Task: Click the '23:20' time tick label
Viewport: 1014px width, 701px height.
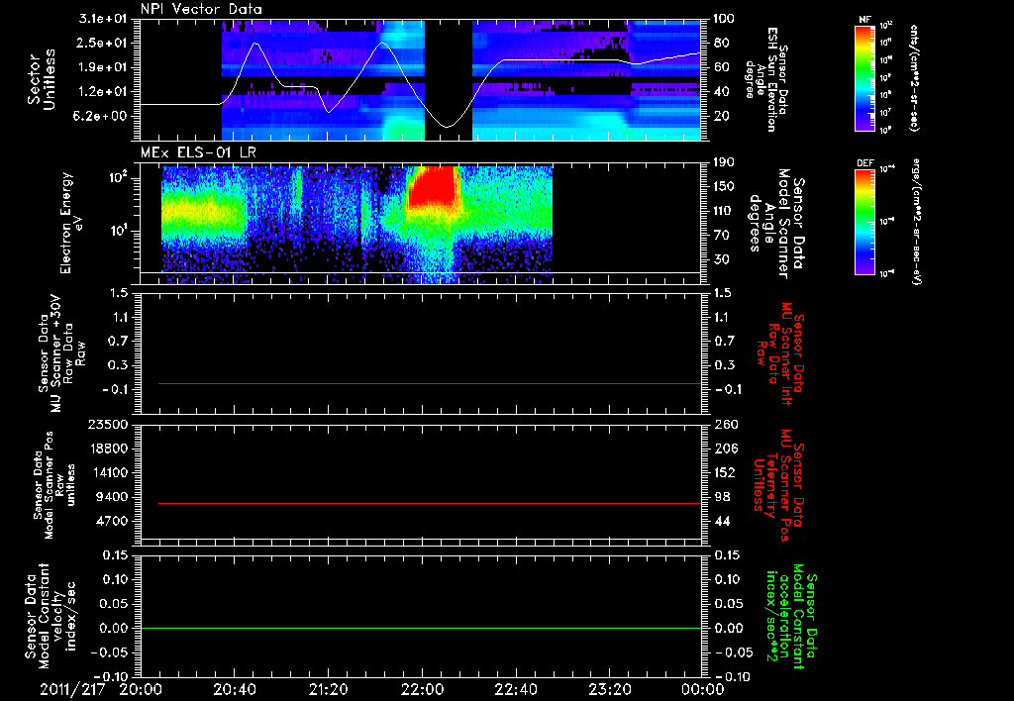Action: pyautogui.click(x=609, y=689)
